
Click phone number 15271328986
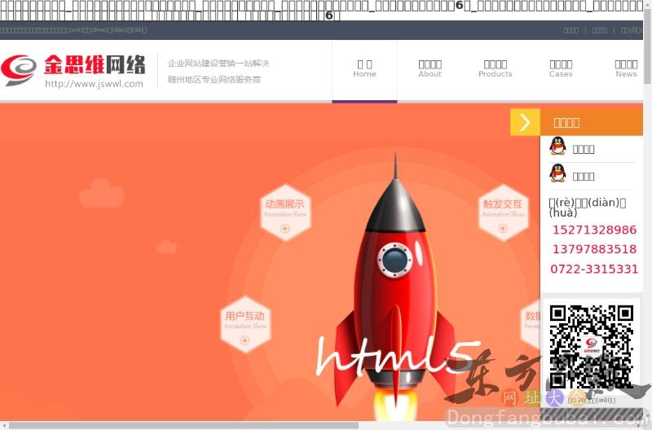tap(594, 230)
